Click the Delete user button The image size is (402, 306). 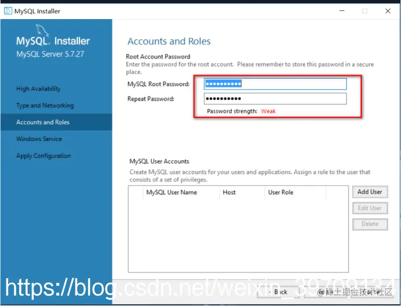[370, 224]
